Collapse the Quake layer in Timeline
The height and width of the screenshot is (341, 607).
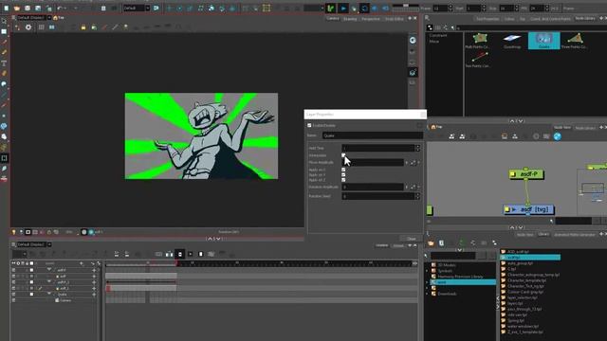[x=49, y=294]
